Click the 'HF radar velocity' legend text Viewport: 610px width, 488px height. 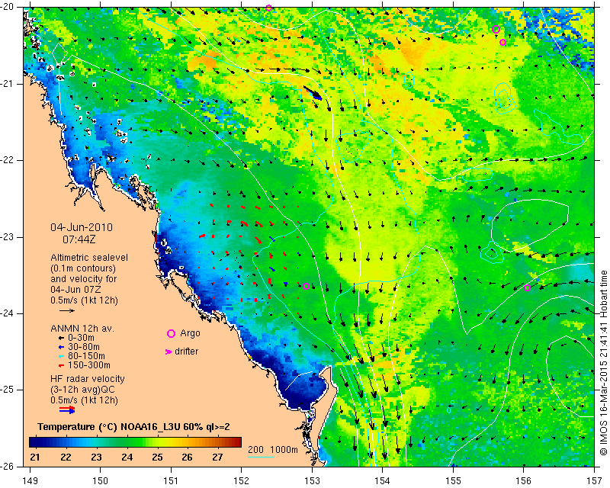tap(88, 379)
